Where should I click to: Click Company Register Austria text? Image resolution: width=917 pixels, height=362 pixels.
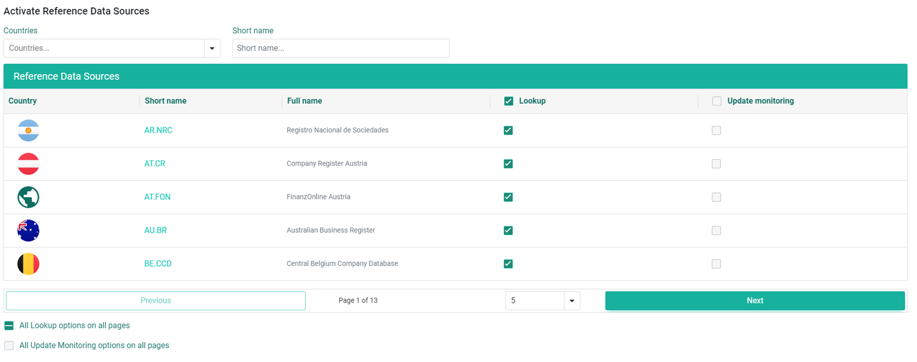point(327,164)
